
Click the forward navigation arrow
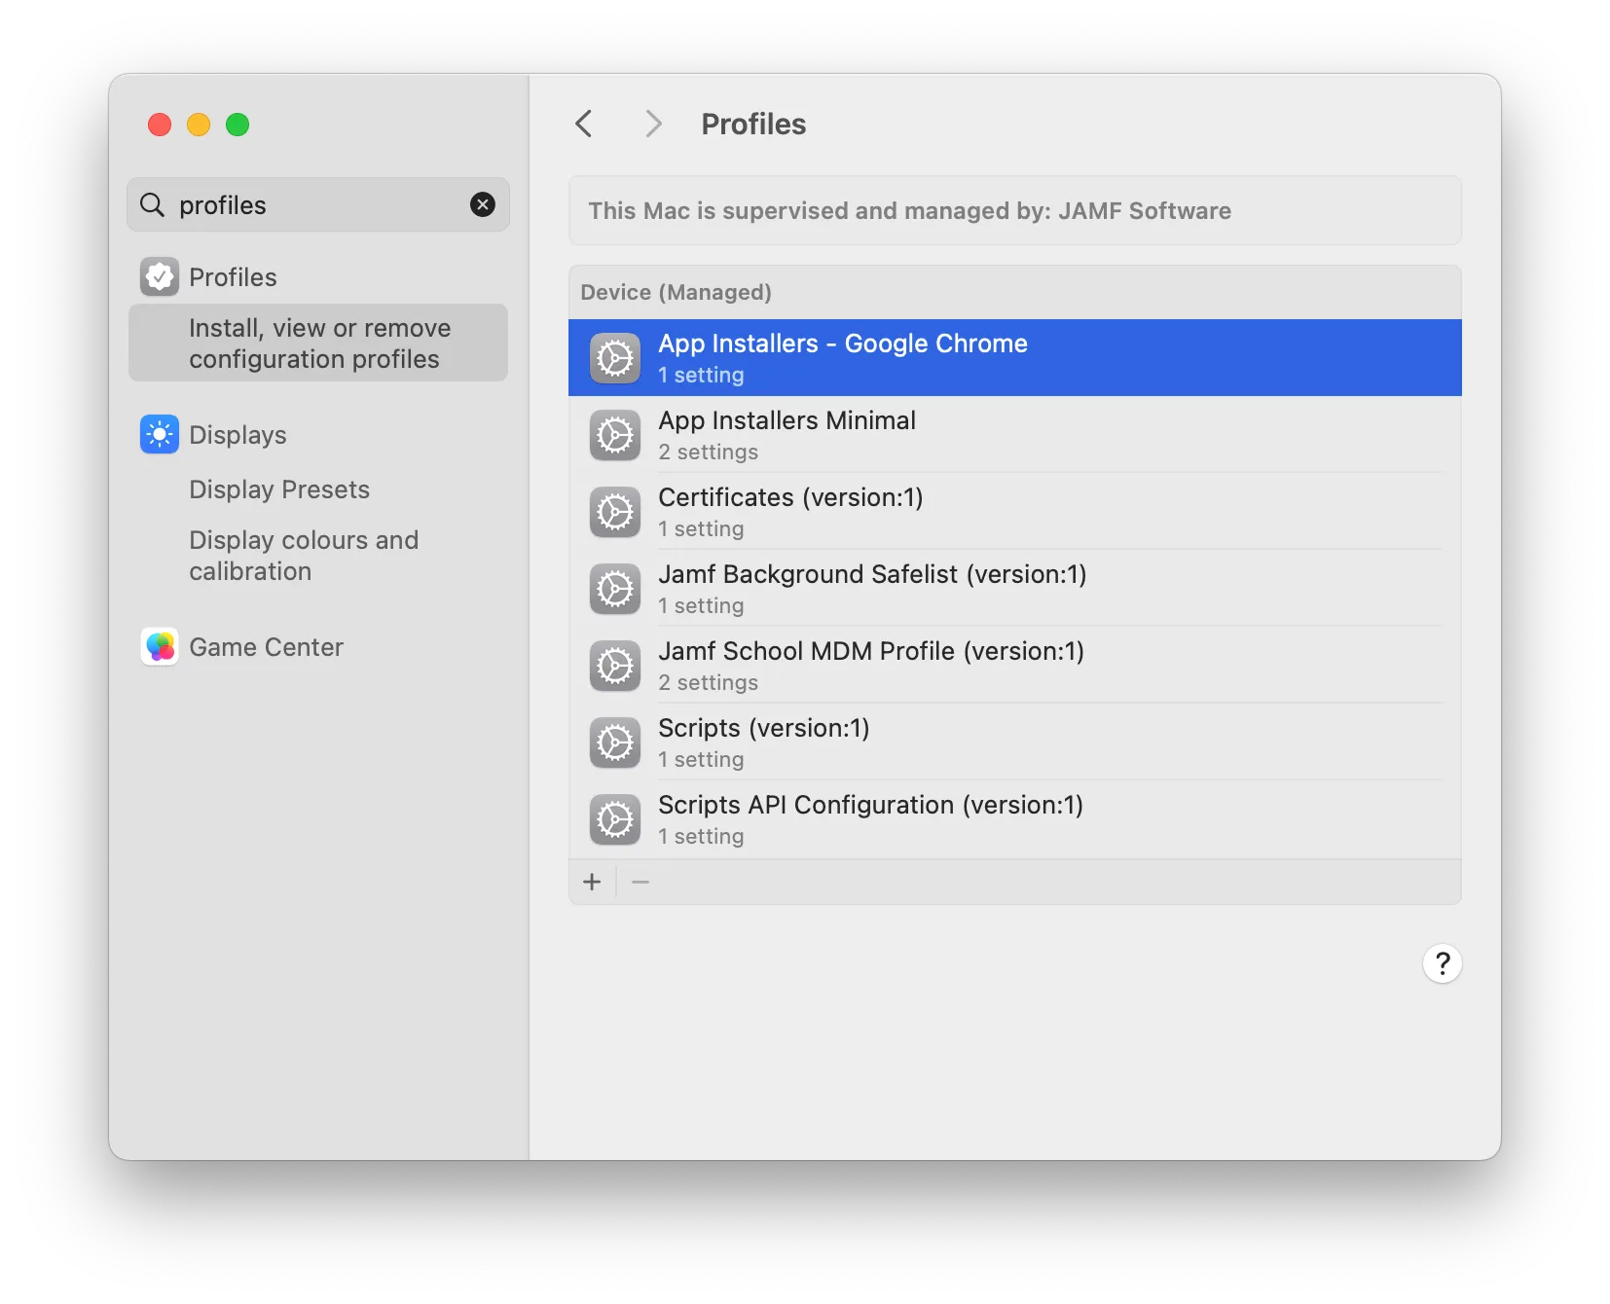pos(652,124)
